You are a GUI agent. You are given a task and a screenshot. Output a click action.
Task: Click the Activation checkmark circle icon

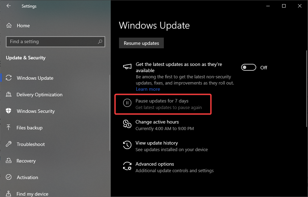[9, 177]
